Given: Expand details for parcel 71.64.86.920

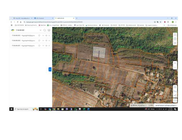Looking at the screenshot, I should coord(43,41).
